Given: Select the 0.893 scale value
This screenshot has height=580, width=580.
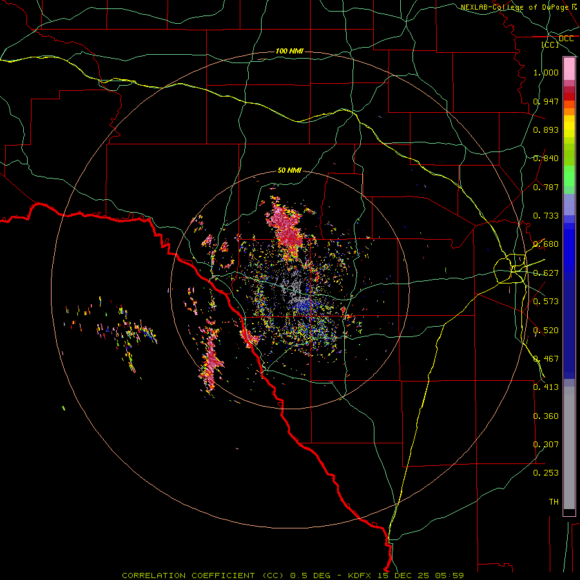Looking at the screenshot, I should point(546,130).
